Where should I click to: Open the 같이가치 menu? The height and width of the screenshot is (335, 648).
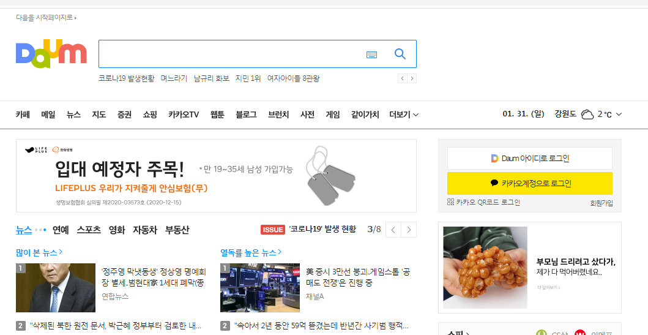[365, 115]
